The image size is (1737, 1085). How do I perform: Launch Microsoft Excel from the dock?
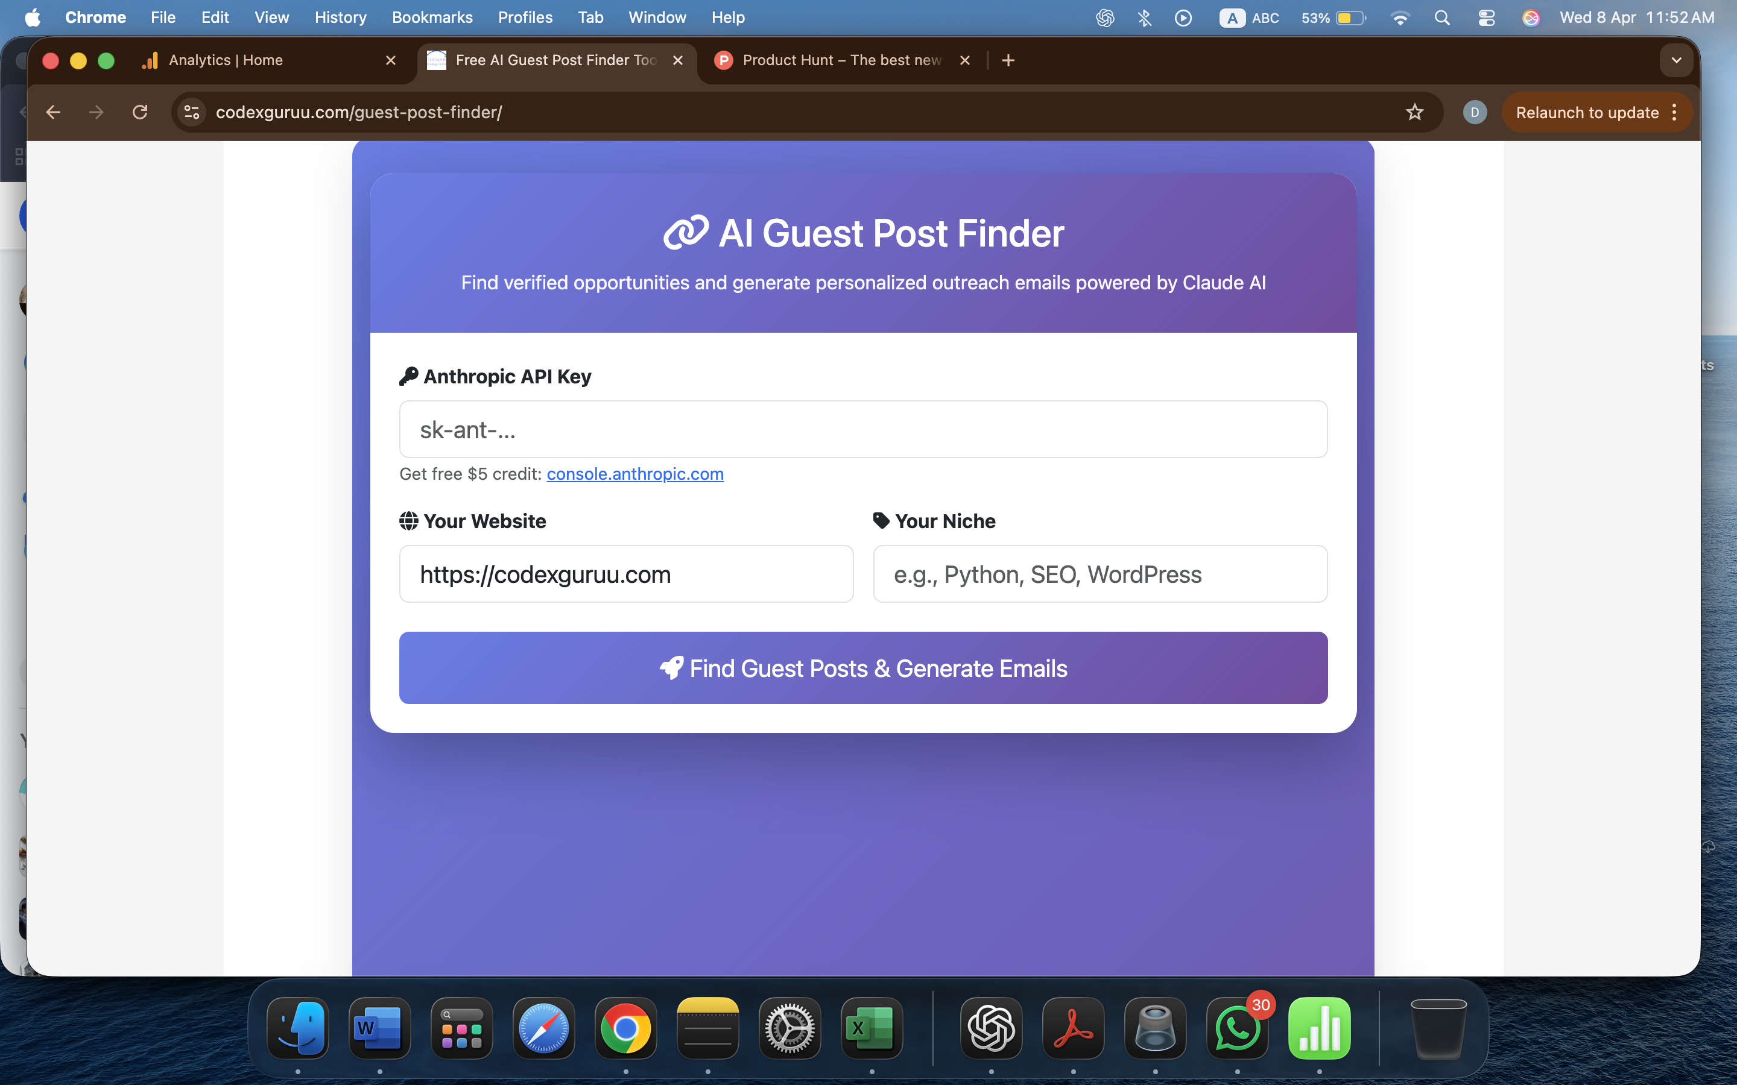872,1028
